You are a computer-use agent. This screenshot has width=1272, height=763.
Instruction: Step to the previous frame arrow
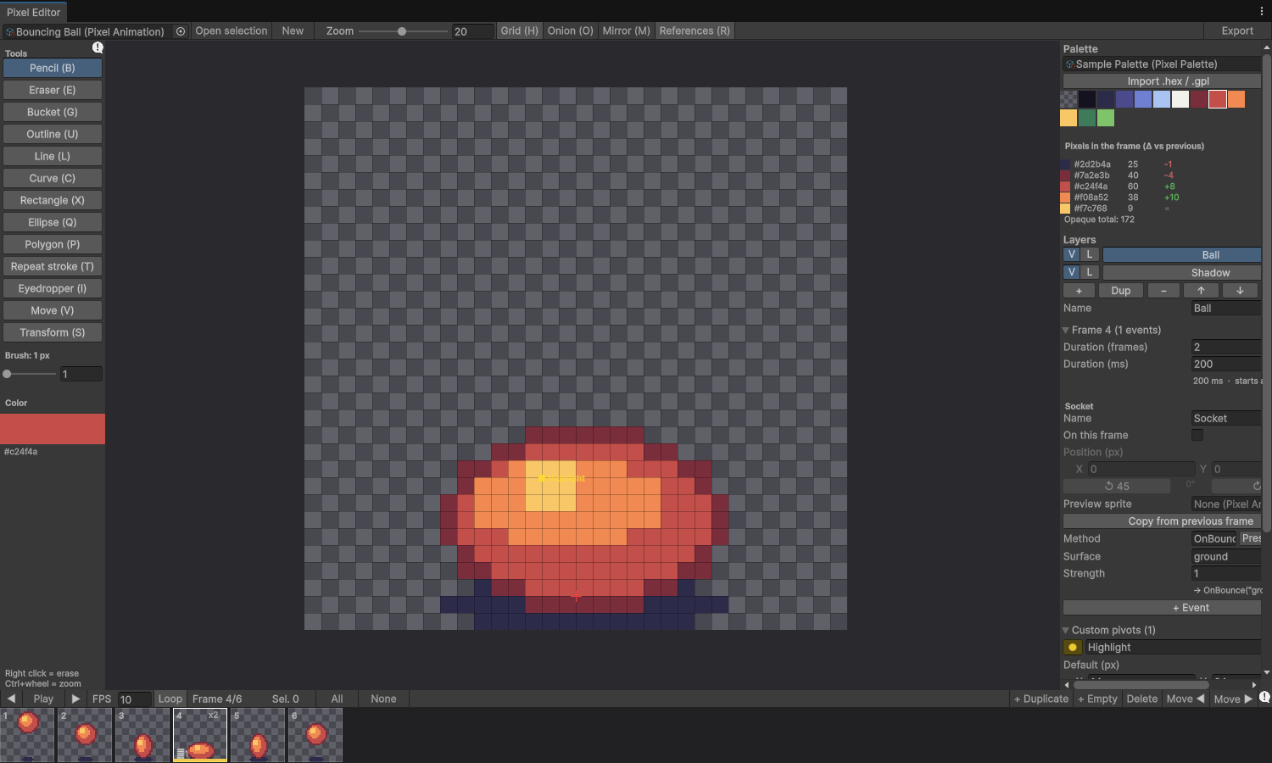click(x=11, y=699)
